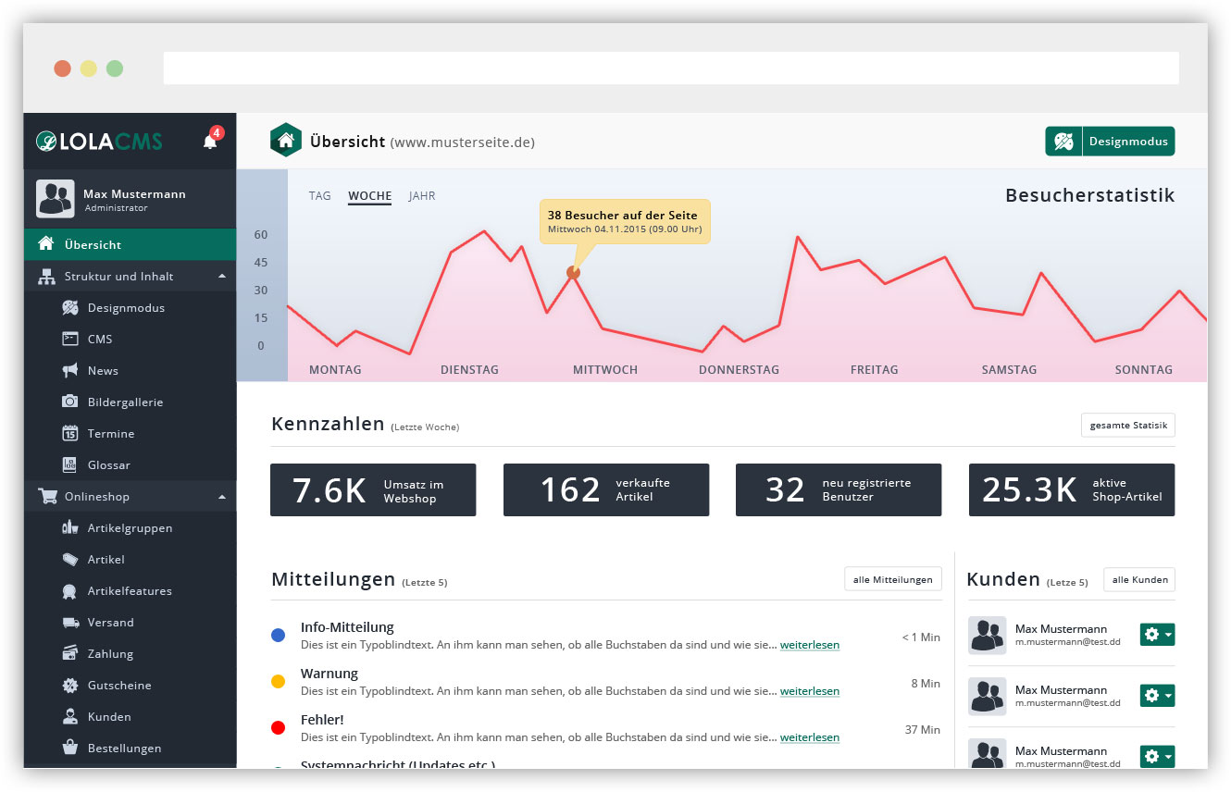The width and height of the screenshot is (1231, 792).
Task: Collapse the Struktur und Inhalt section
Action: 222,276
